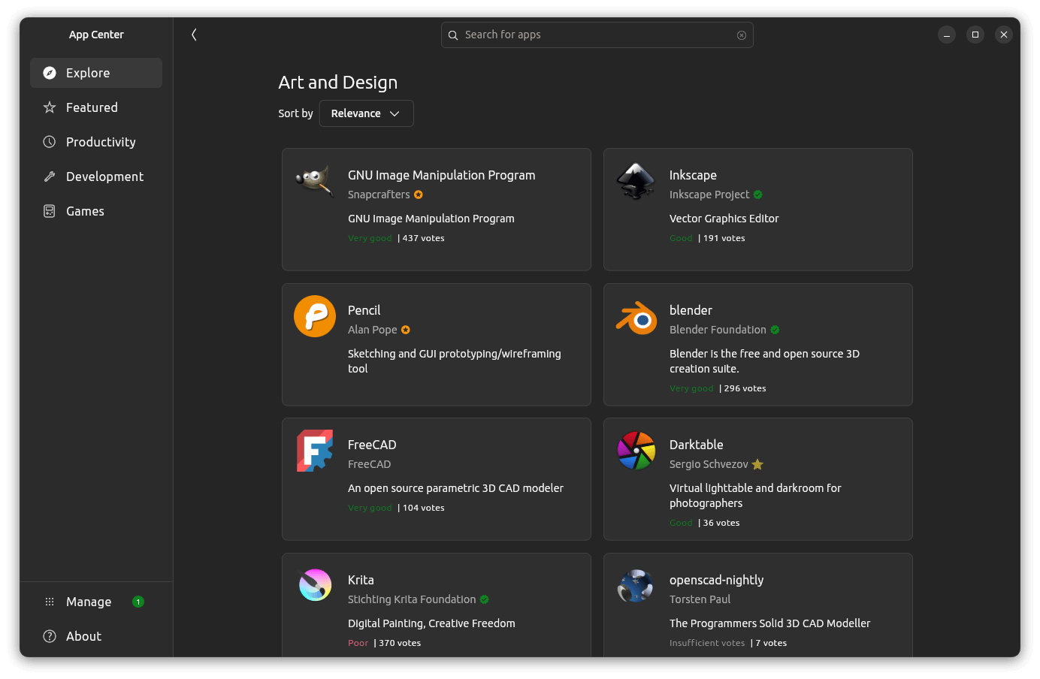Clear the search field with the X icon
This screenshot has width=1040, height=679.
(741, 35)
